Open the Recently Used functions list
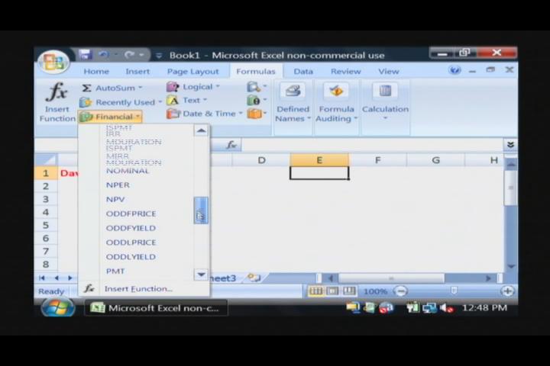Screen dimensions: 550x366 (121, 102)
